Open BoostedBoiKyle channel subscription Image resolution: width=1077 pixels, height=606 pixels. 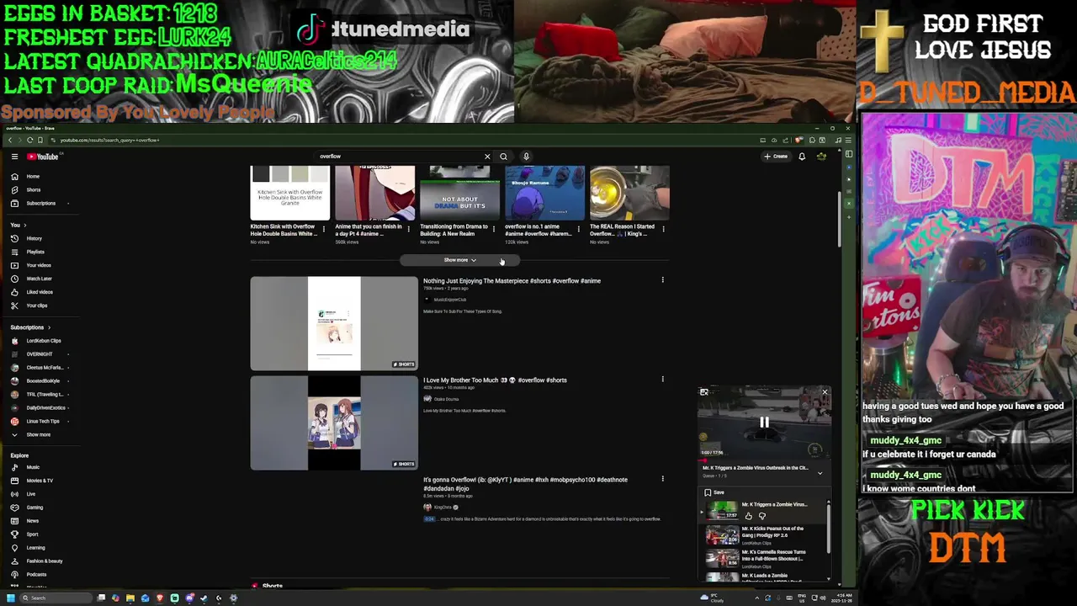(x=42, y=381)
